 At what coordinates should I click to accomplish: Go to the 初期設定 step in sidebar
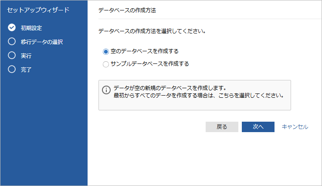click(x=31, y=28)
